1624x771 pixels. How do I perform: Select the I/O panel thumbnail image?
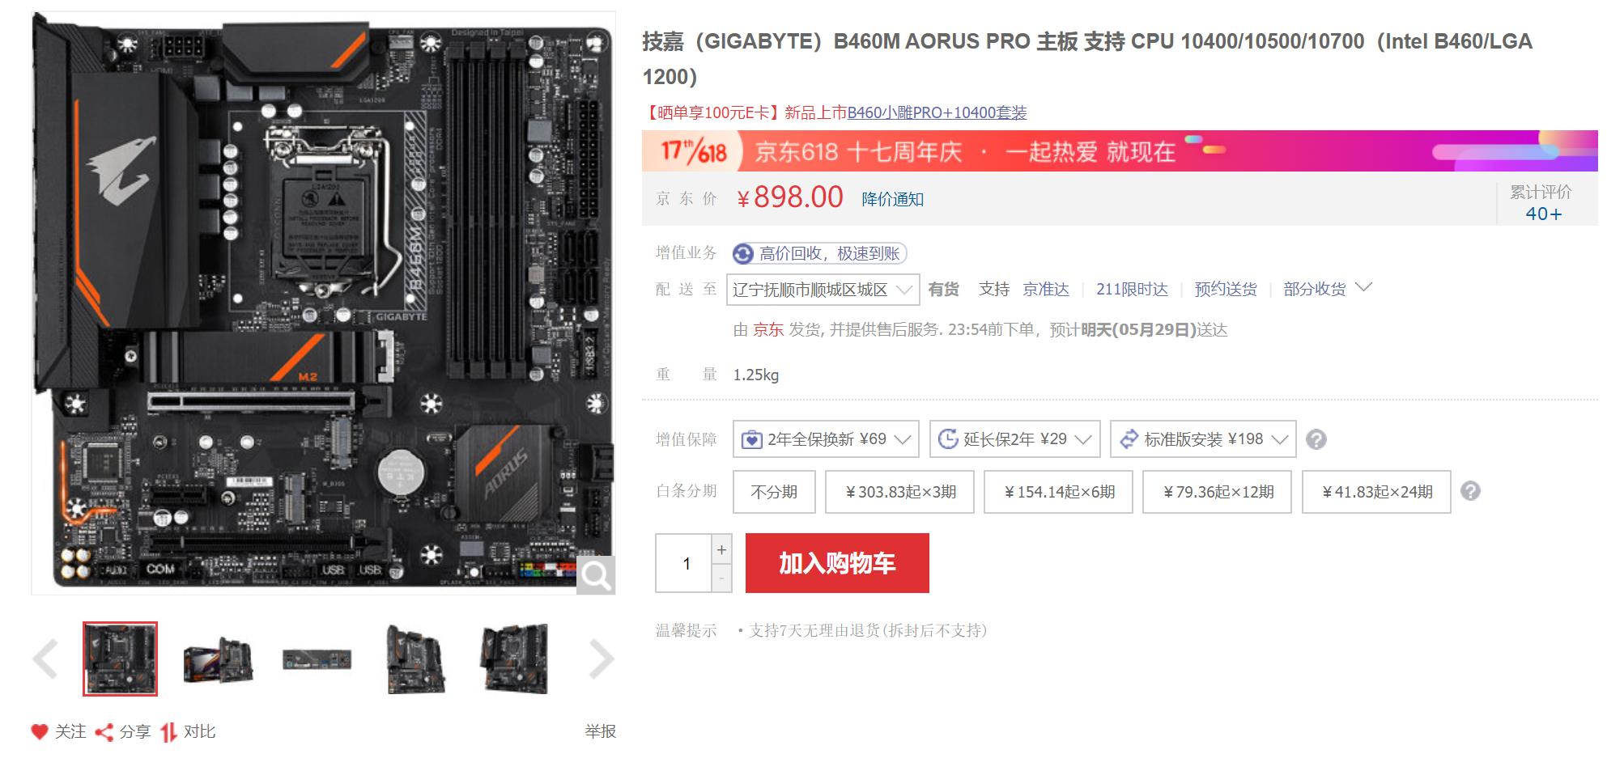tap(317, 659)
